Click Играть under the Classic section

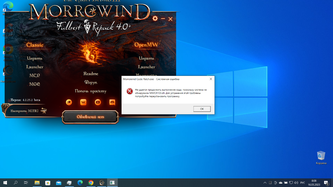(35, 58)
